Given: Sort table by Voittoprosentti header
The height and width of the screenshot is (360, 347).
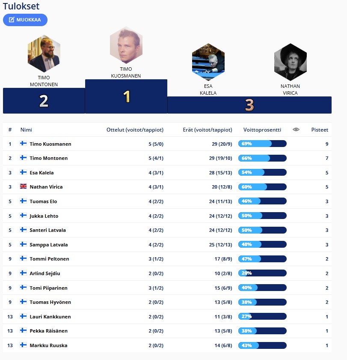Looking at the screenshot, I should tap(262, 130).
